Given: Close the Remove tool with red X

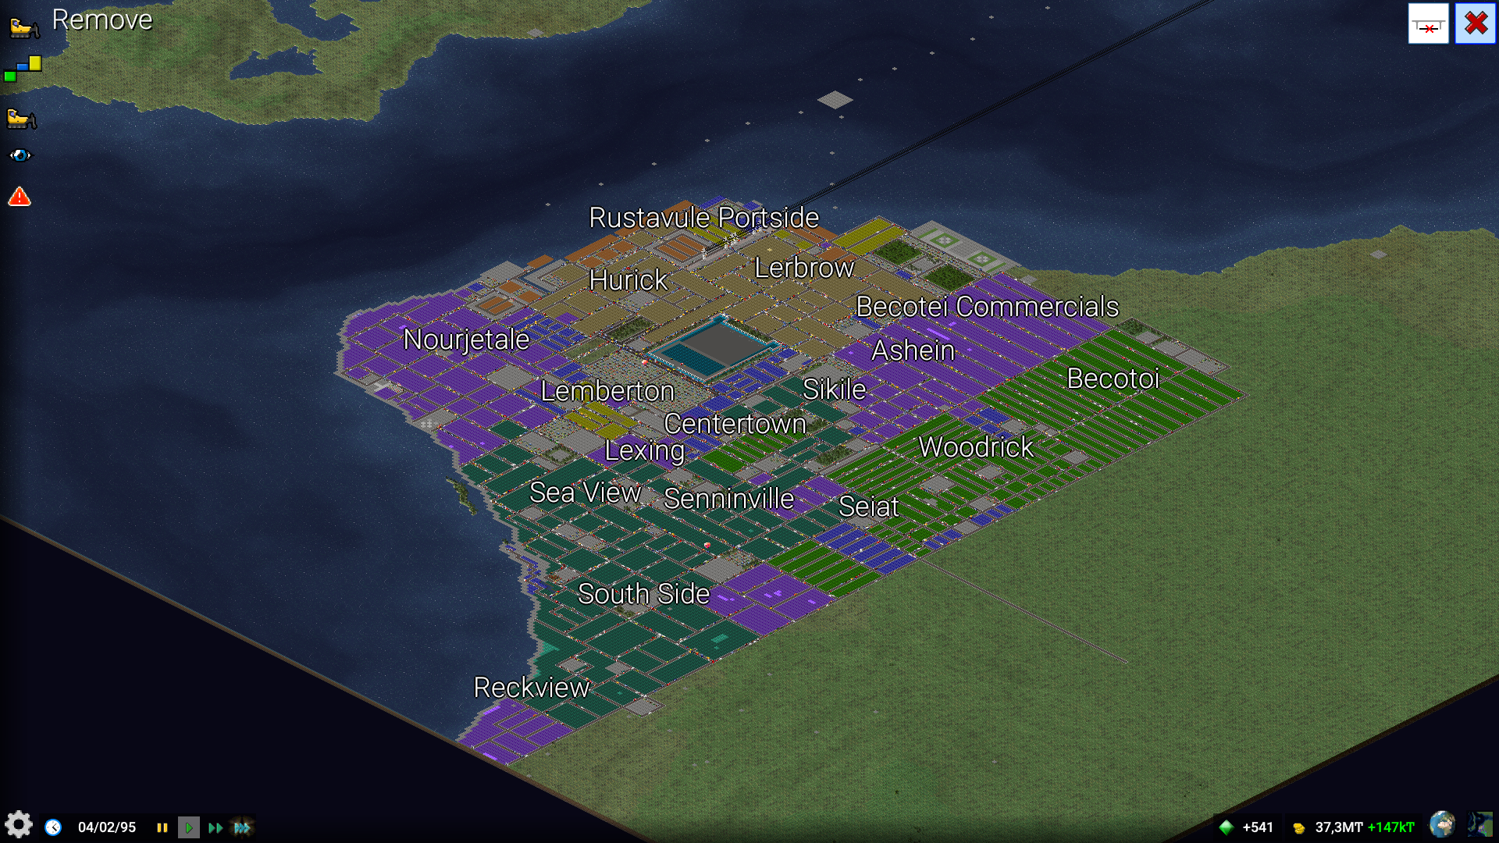Looking at the screenshot, I should (x=1475, y=24).
